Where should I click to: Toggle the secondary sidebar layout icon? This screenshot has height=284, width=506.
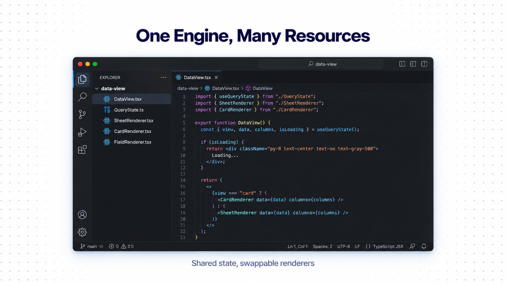[424, 64]
